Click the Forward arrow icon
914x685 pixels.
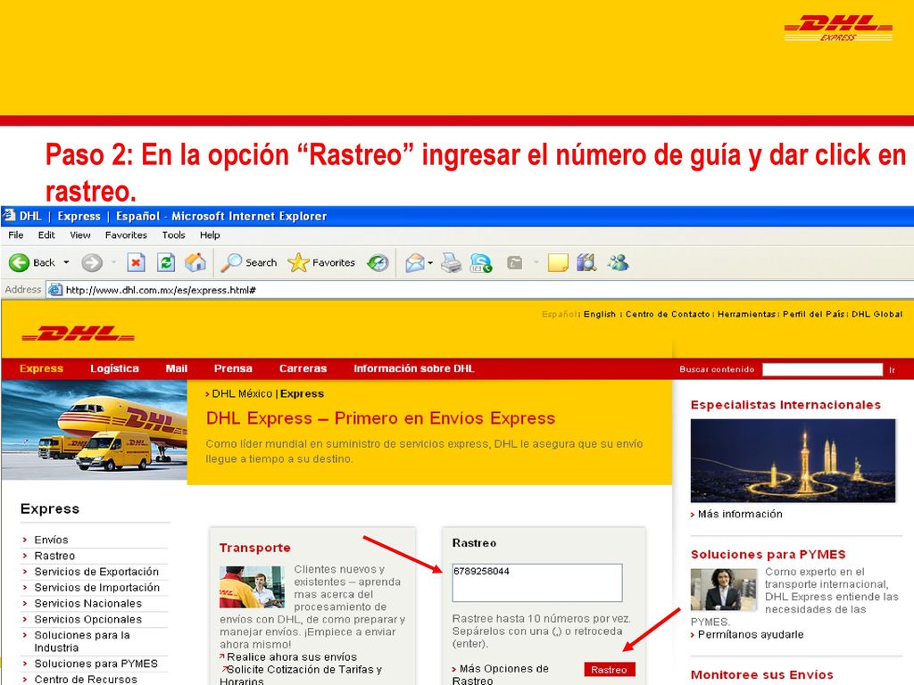pyautogui.click(x=92, y=263)
